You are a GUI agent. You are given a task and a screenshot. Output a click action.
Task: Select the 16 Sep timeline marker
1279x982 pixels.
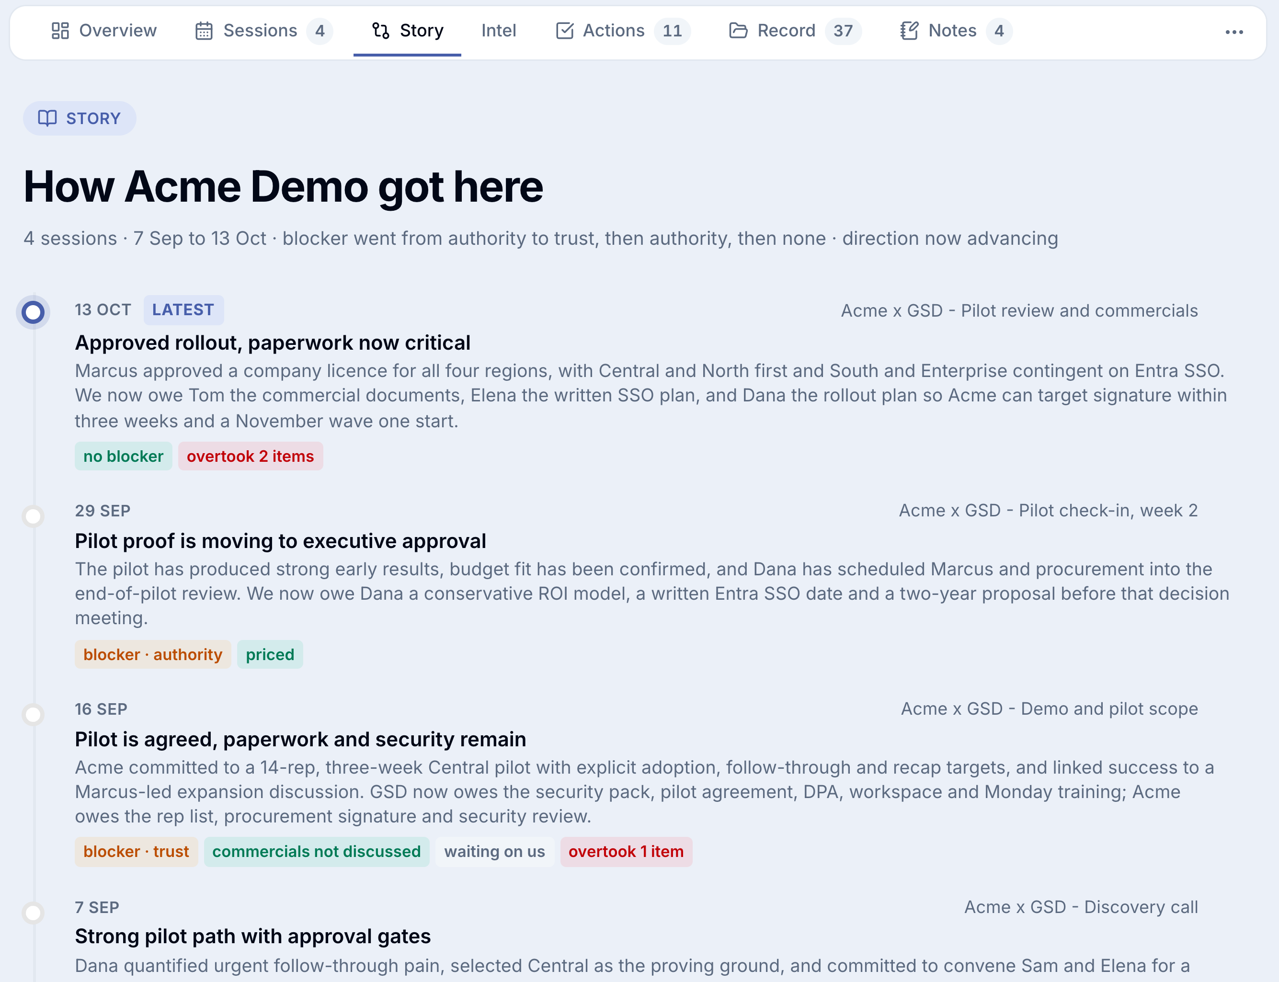tap(34, 714)
